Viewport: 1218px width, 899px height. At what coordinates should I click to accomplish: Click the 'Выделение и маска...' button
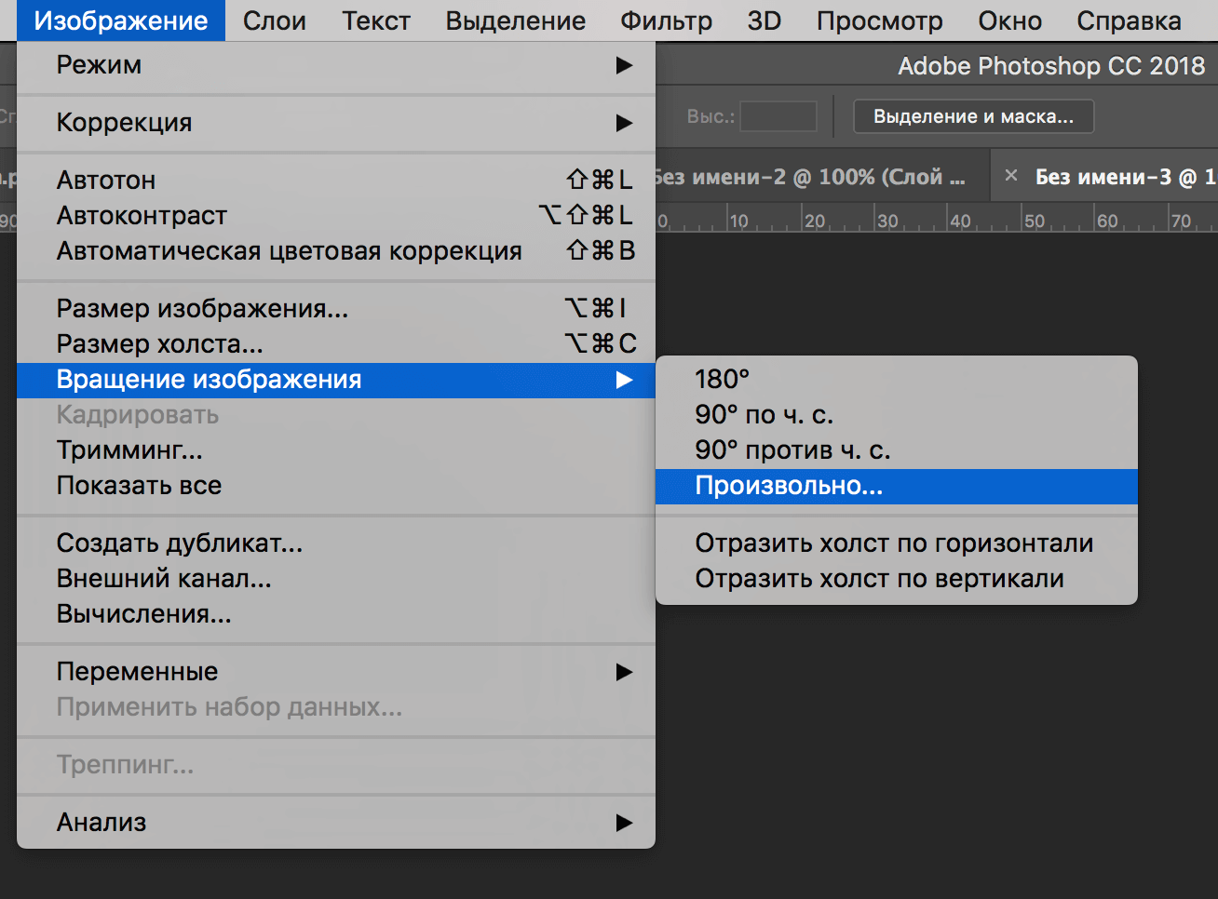973,117
